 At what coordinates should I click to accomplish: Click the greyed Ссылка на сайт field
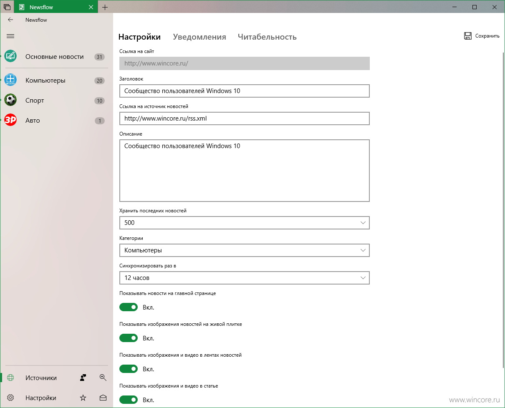[245, 63]
